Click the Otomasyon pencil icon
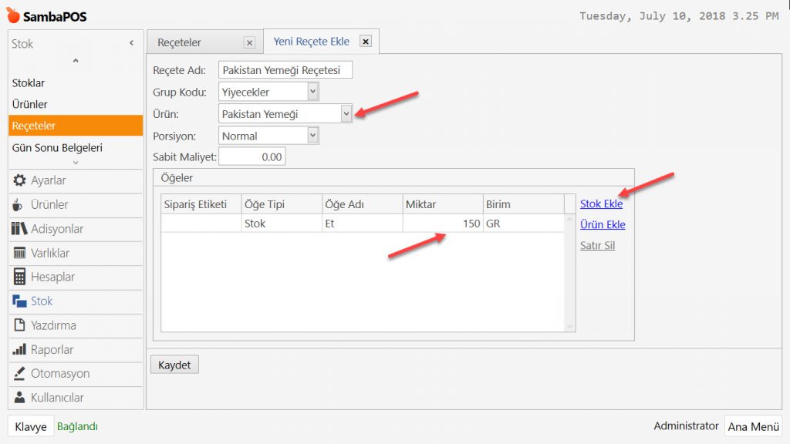This screenshot has height=444, width=790. (19, 374)
